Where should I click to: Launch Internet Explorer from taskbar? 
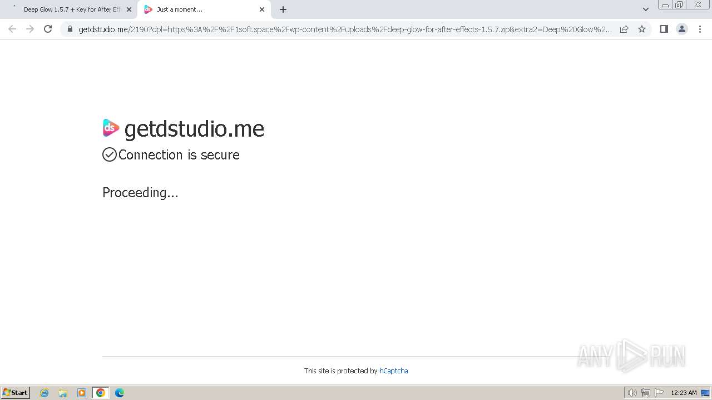44,393
